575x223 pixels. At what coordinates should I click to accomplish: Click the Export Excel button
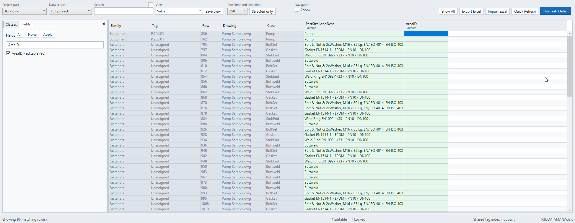tap(471, 11)
